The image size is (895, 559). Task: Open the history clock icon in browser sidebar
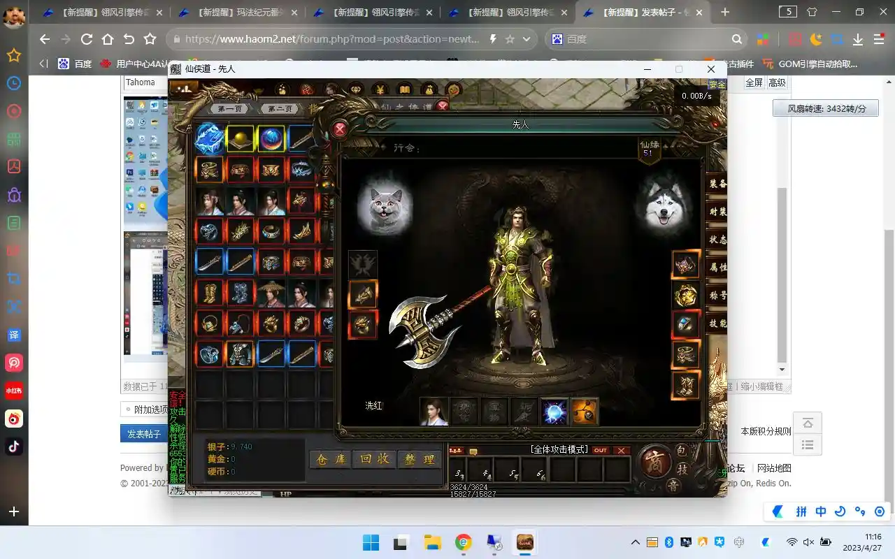[13, 83]
